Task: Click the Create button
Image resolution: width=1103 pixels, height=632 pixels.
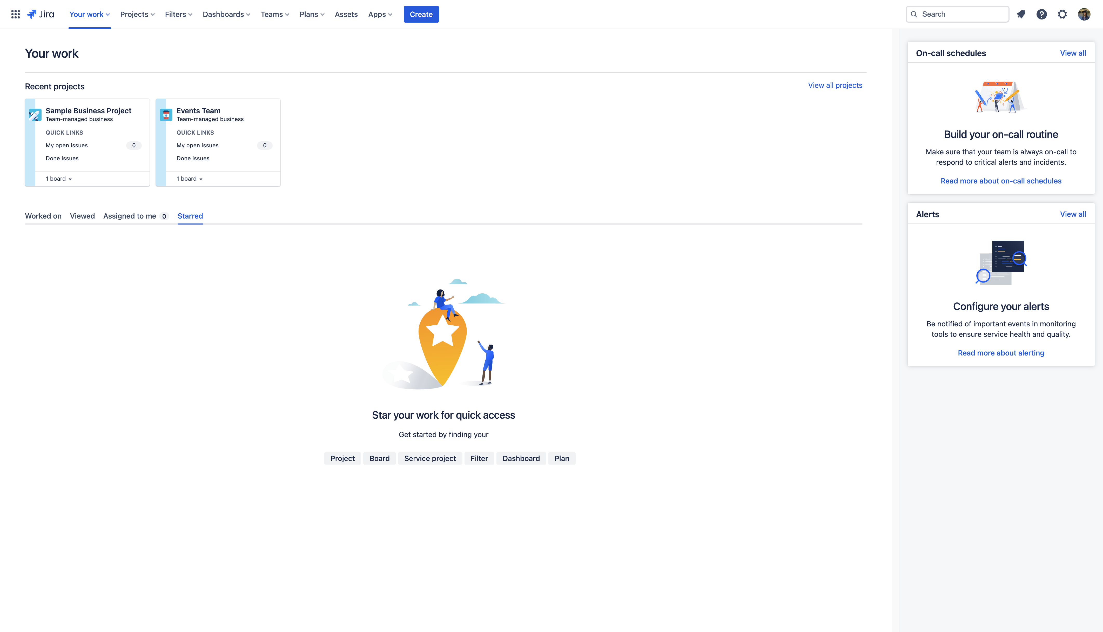Action: pyautogui.click(x=421, y=14)
